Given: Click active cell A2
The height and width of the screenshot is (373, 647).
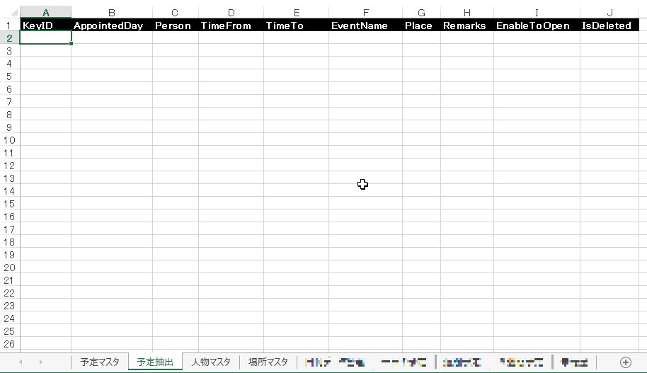Looking at the screenshot, I should (x=45, y=38).
